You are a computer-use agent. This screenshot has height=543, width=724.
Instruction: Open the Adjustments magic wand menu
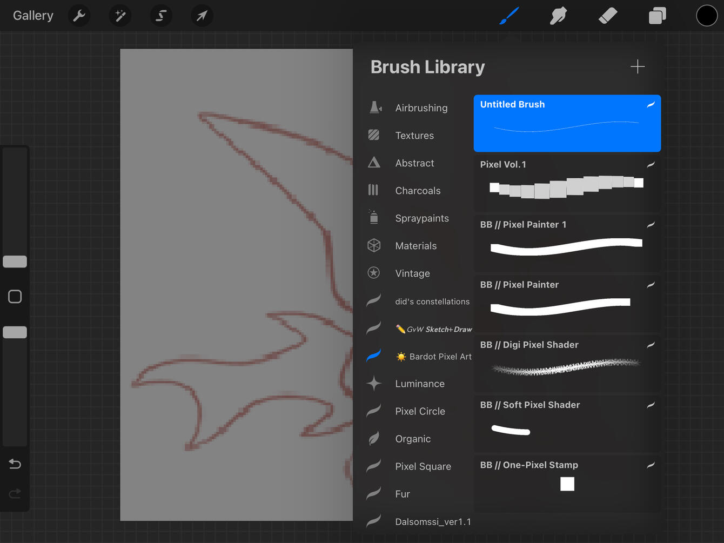click(120, 16)
